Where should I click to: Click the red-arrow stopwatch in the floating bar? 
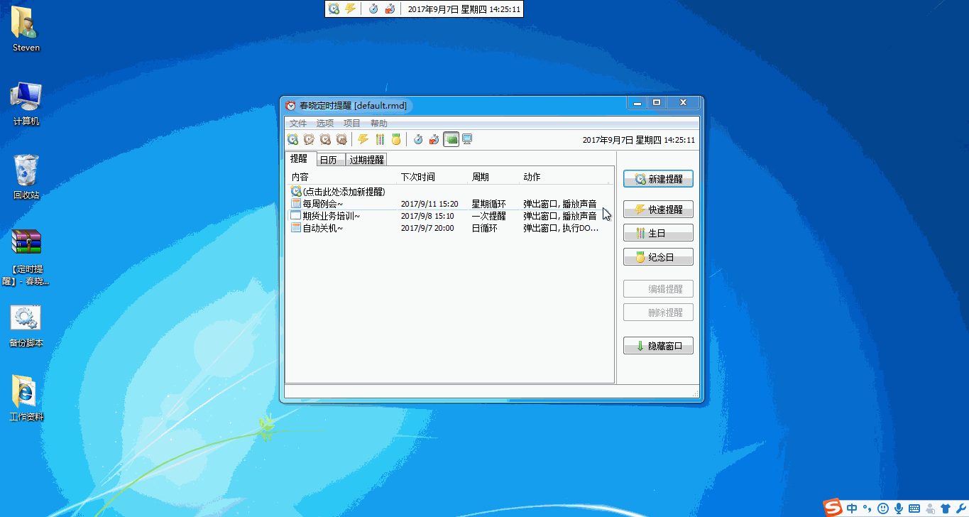pos(390,9)
